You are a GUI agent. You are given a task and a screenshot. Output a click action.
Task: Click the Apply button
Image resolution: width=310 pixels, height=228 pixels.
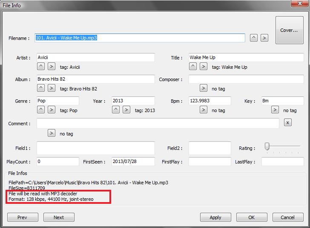coord(215,217)
